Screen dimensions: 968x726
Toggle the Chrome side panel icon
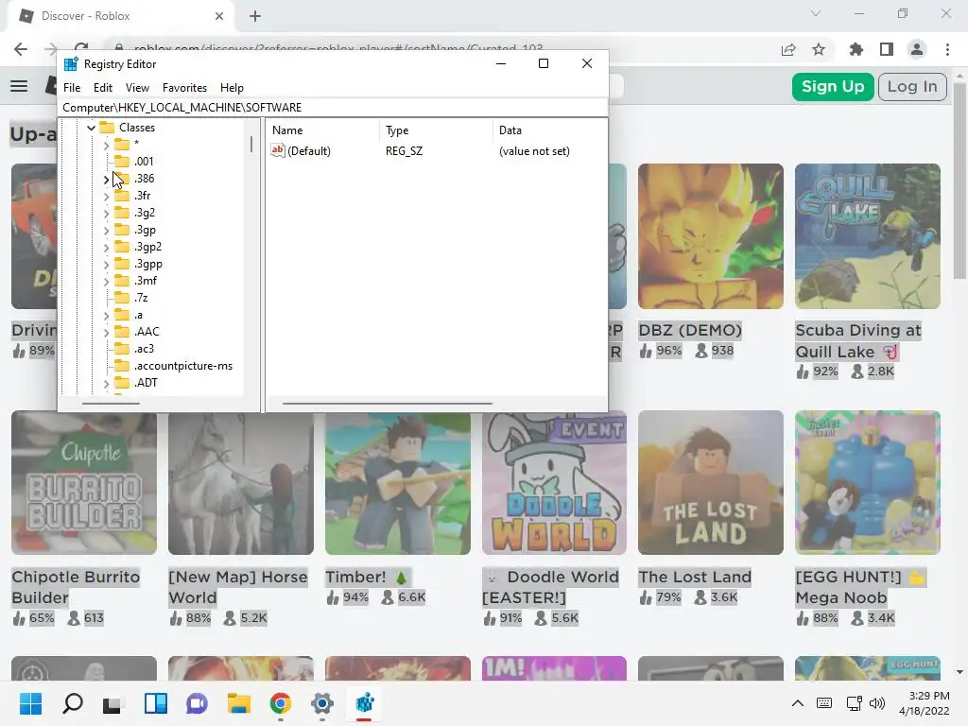(887, 49)
